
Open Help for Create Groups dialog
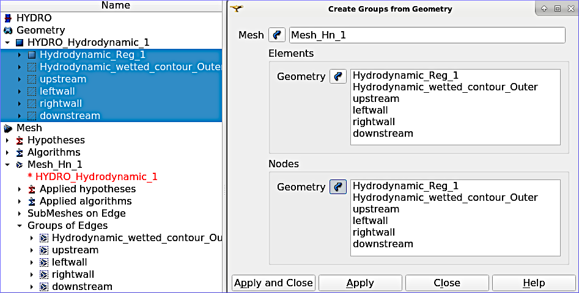click(x=534, y=283)
